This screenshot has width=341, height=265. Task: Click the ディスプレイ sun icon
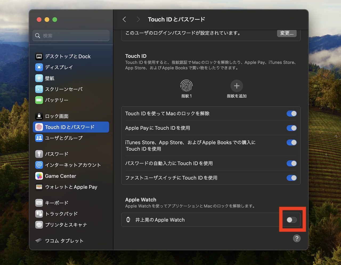coord(39,67)
